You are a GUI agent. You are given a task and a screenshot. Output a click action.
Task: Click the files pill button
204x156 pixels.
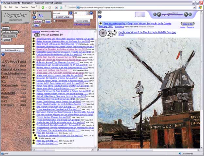[36, 25]
